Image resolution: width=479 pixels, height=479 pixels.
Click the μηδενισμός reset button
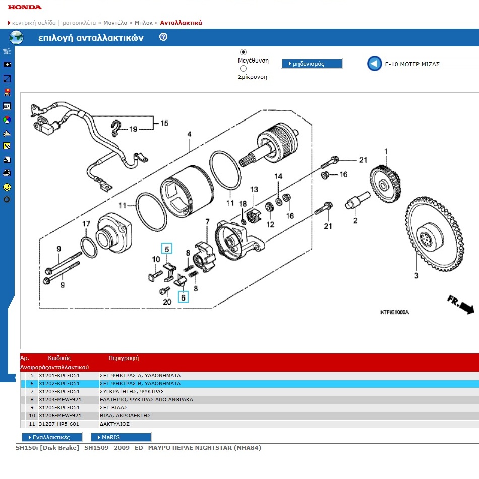(312, 64)
